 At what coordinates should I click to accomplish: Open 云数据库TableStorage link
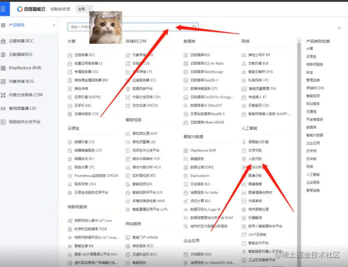207,72
